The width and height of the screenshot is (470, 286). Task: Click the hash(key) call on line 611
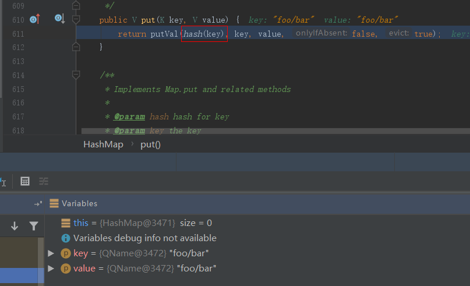pos(203,34)
